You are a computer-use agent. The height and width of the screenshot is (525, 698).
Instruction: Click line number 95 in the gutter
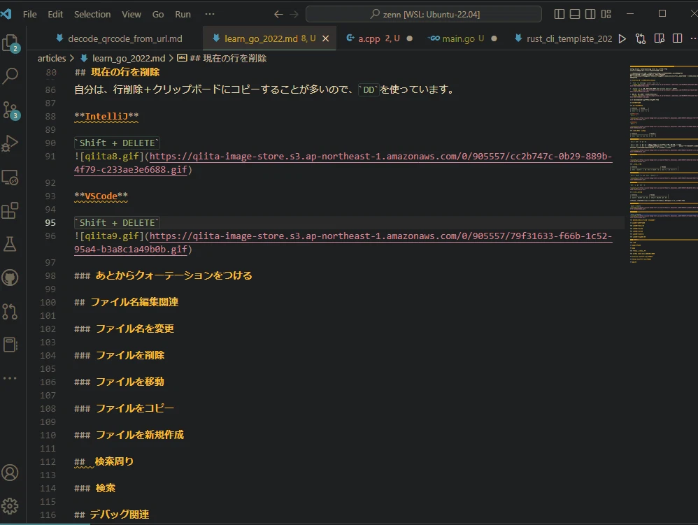click(50, 223)
